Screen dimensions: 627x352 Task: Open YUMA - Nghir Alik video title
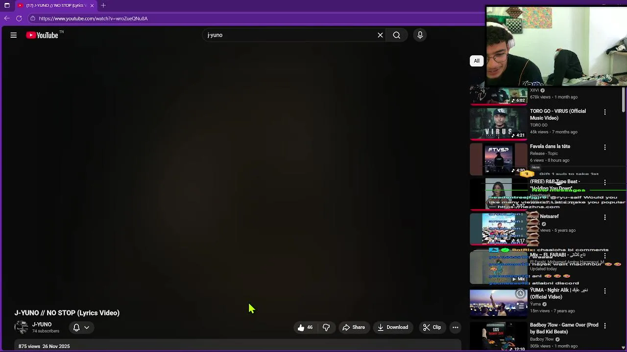point(558,293)
